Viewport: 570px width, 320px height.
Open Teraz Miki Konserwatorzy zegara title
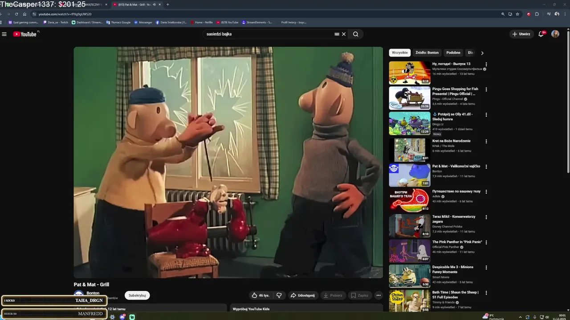pyautogui.click(x=454, y=219)
